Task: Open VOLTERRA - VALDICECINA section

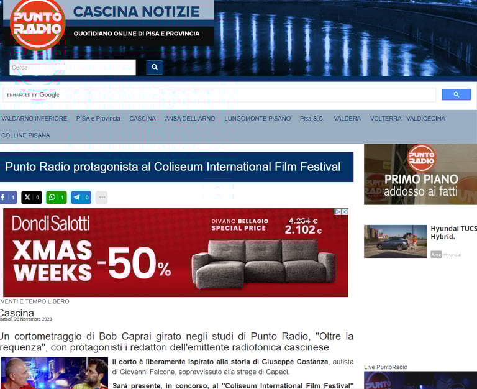Action: click(407, 119)
